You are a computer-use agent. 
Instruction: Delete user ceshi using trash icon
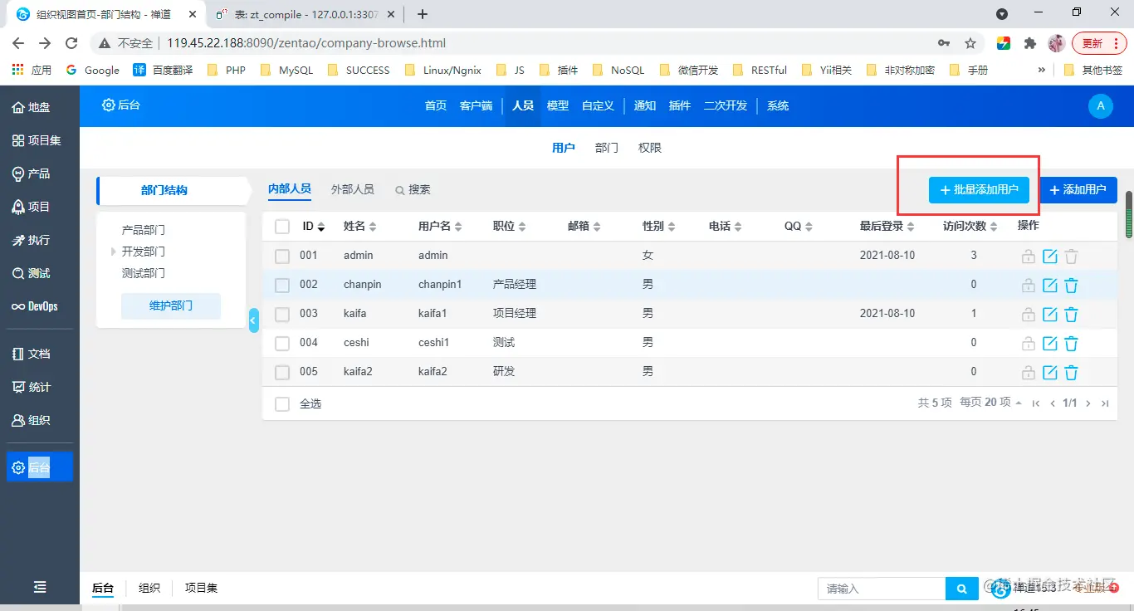point(1072,344)
